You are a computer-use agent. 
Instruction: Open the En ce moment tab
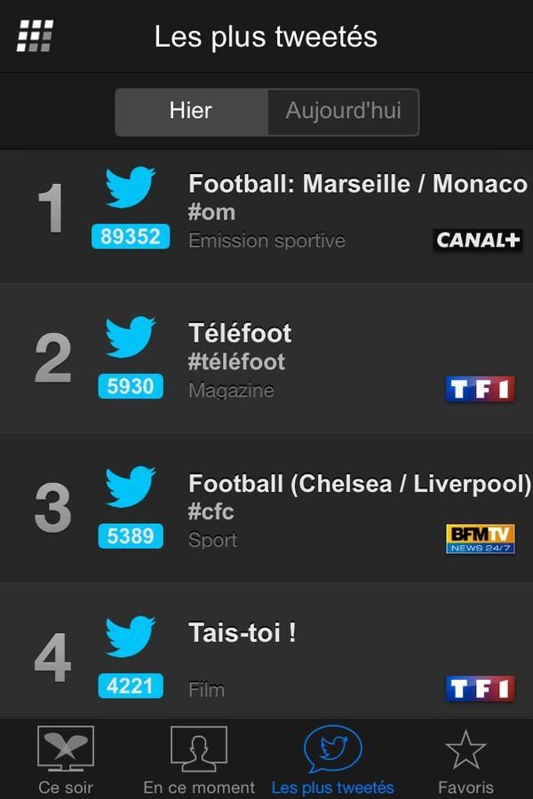pos(199,760)
